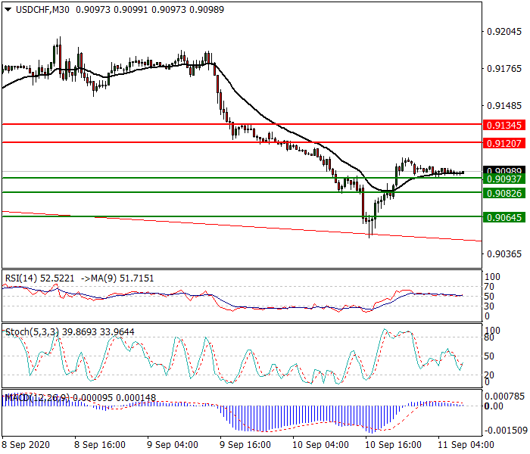
Task: Click the ->MA(9) 51.7151 indicator label
Action: coord(117,278)
